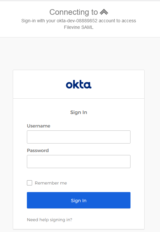Screen dimensions: 160x232
Task: Click the divider line below the okta logo
Action: click(79, 98)
